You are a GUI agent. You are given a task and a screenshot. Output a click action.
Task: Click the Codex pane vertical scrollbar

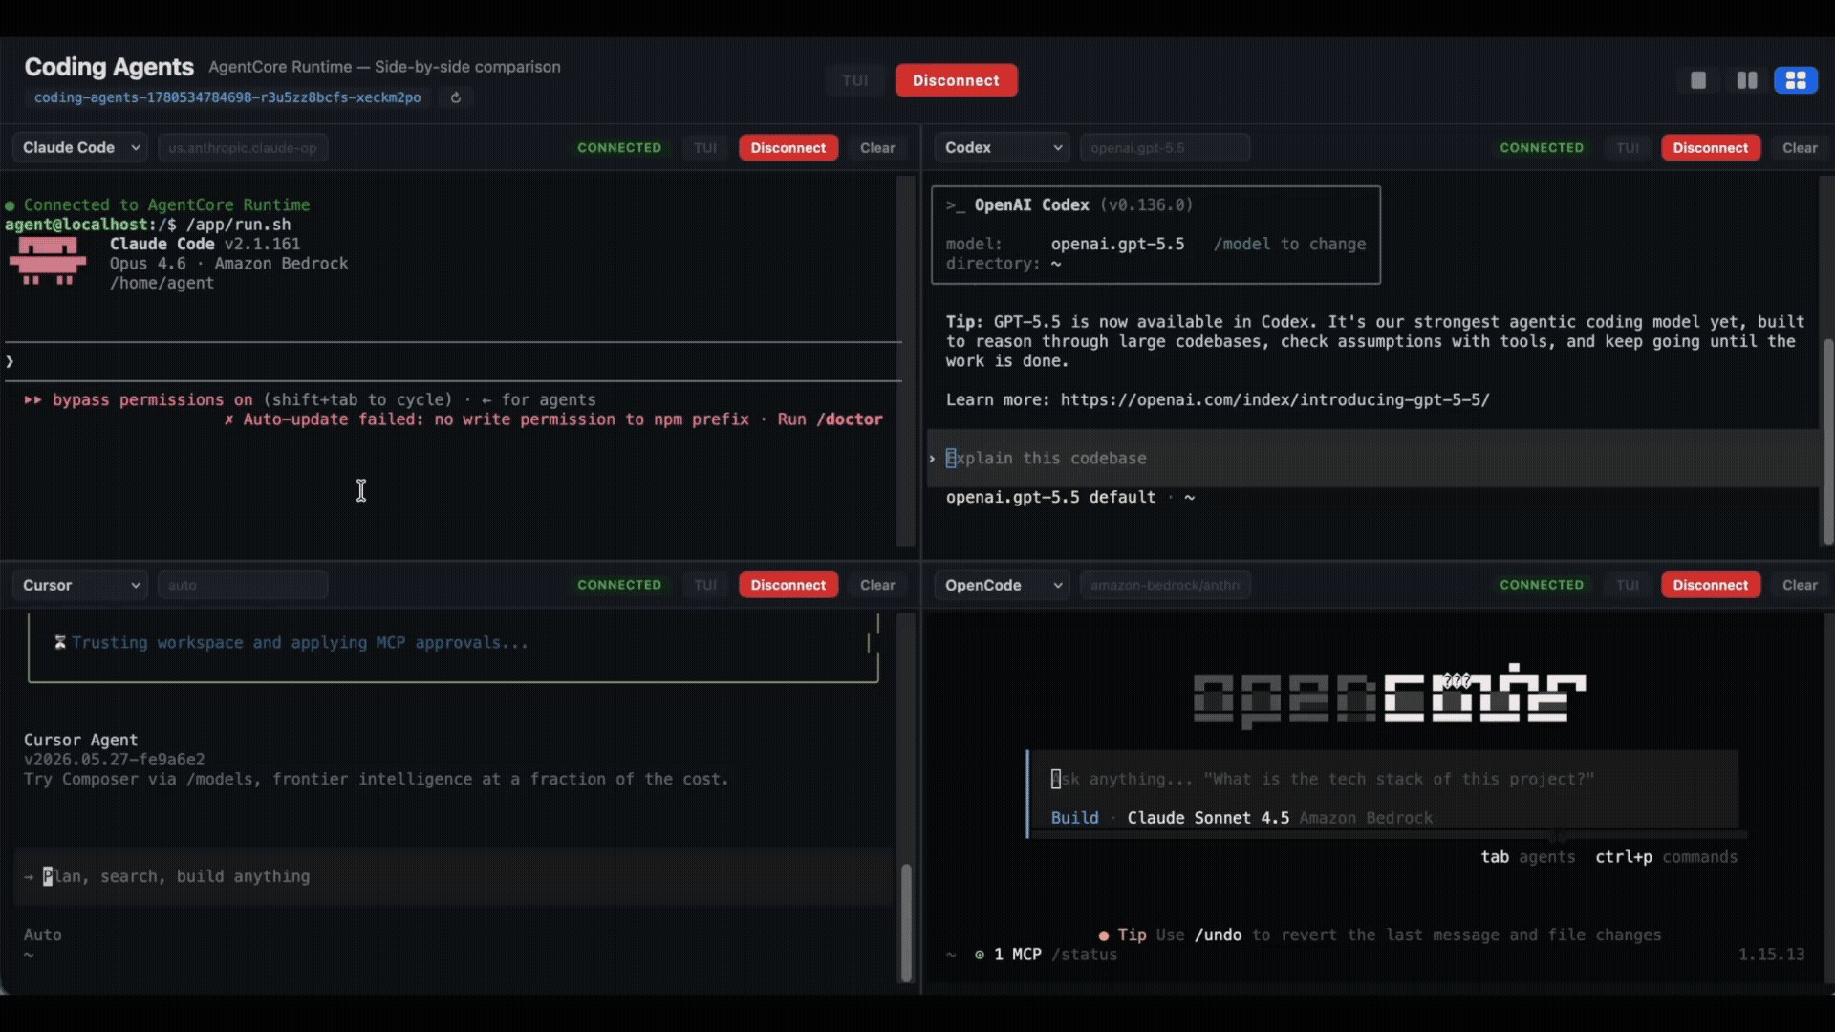(1828, 441)
